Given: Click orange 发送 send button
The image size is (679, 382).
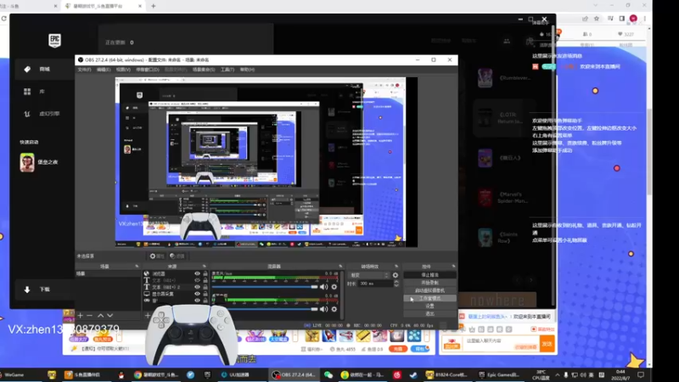Looking at the screenshot, I should [x=547, y=344].
